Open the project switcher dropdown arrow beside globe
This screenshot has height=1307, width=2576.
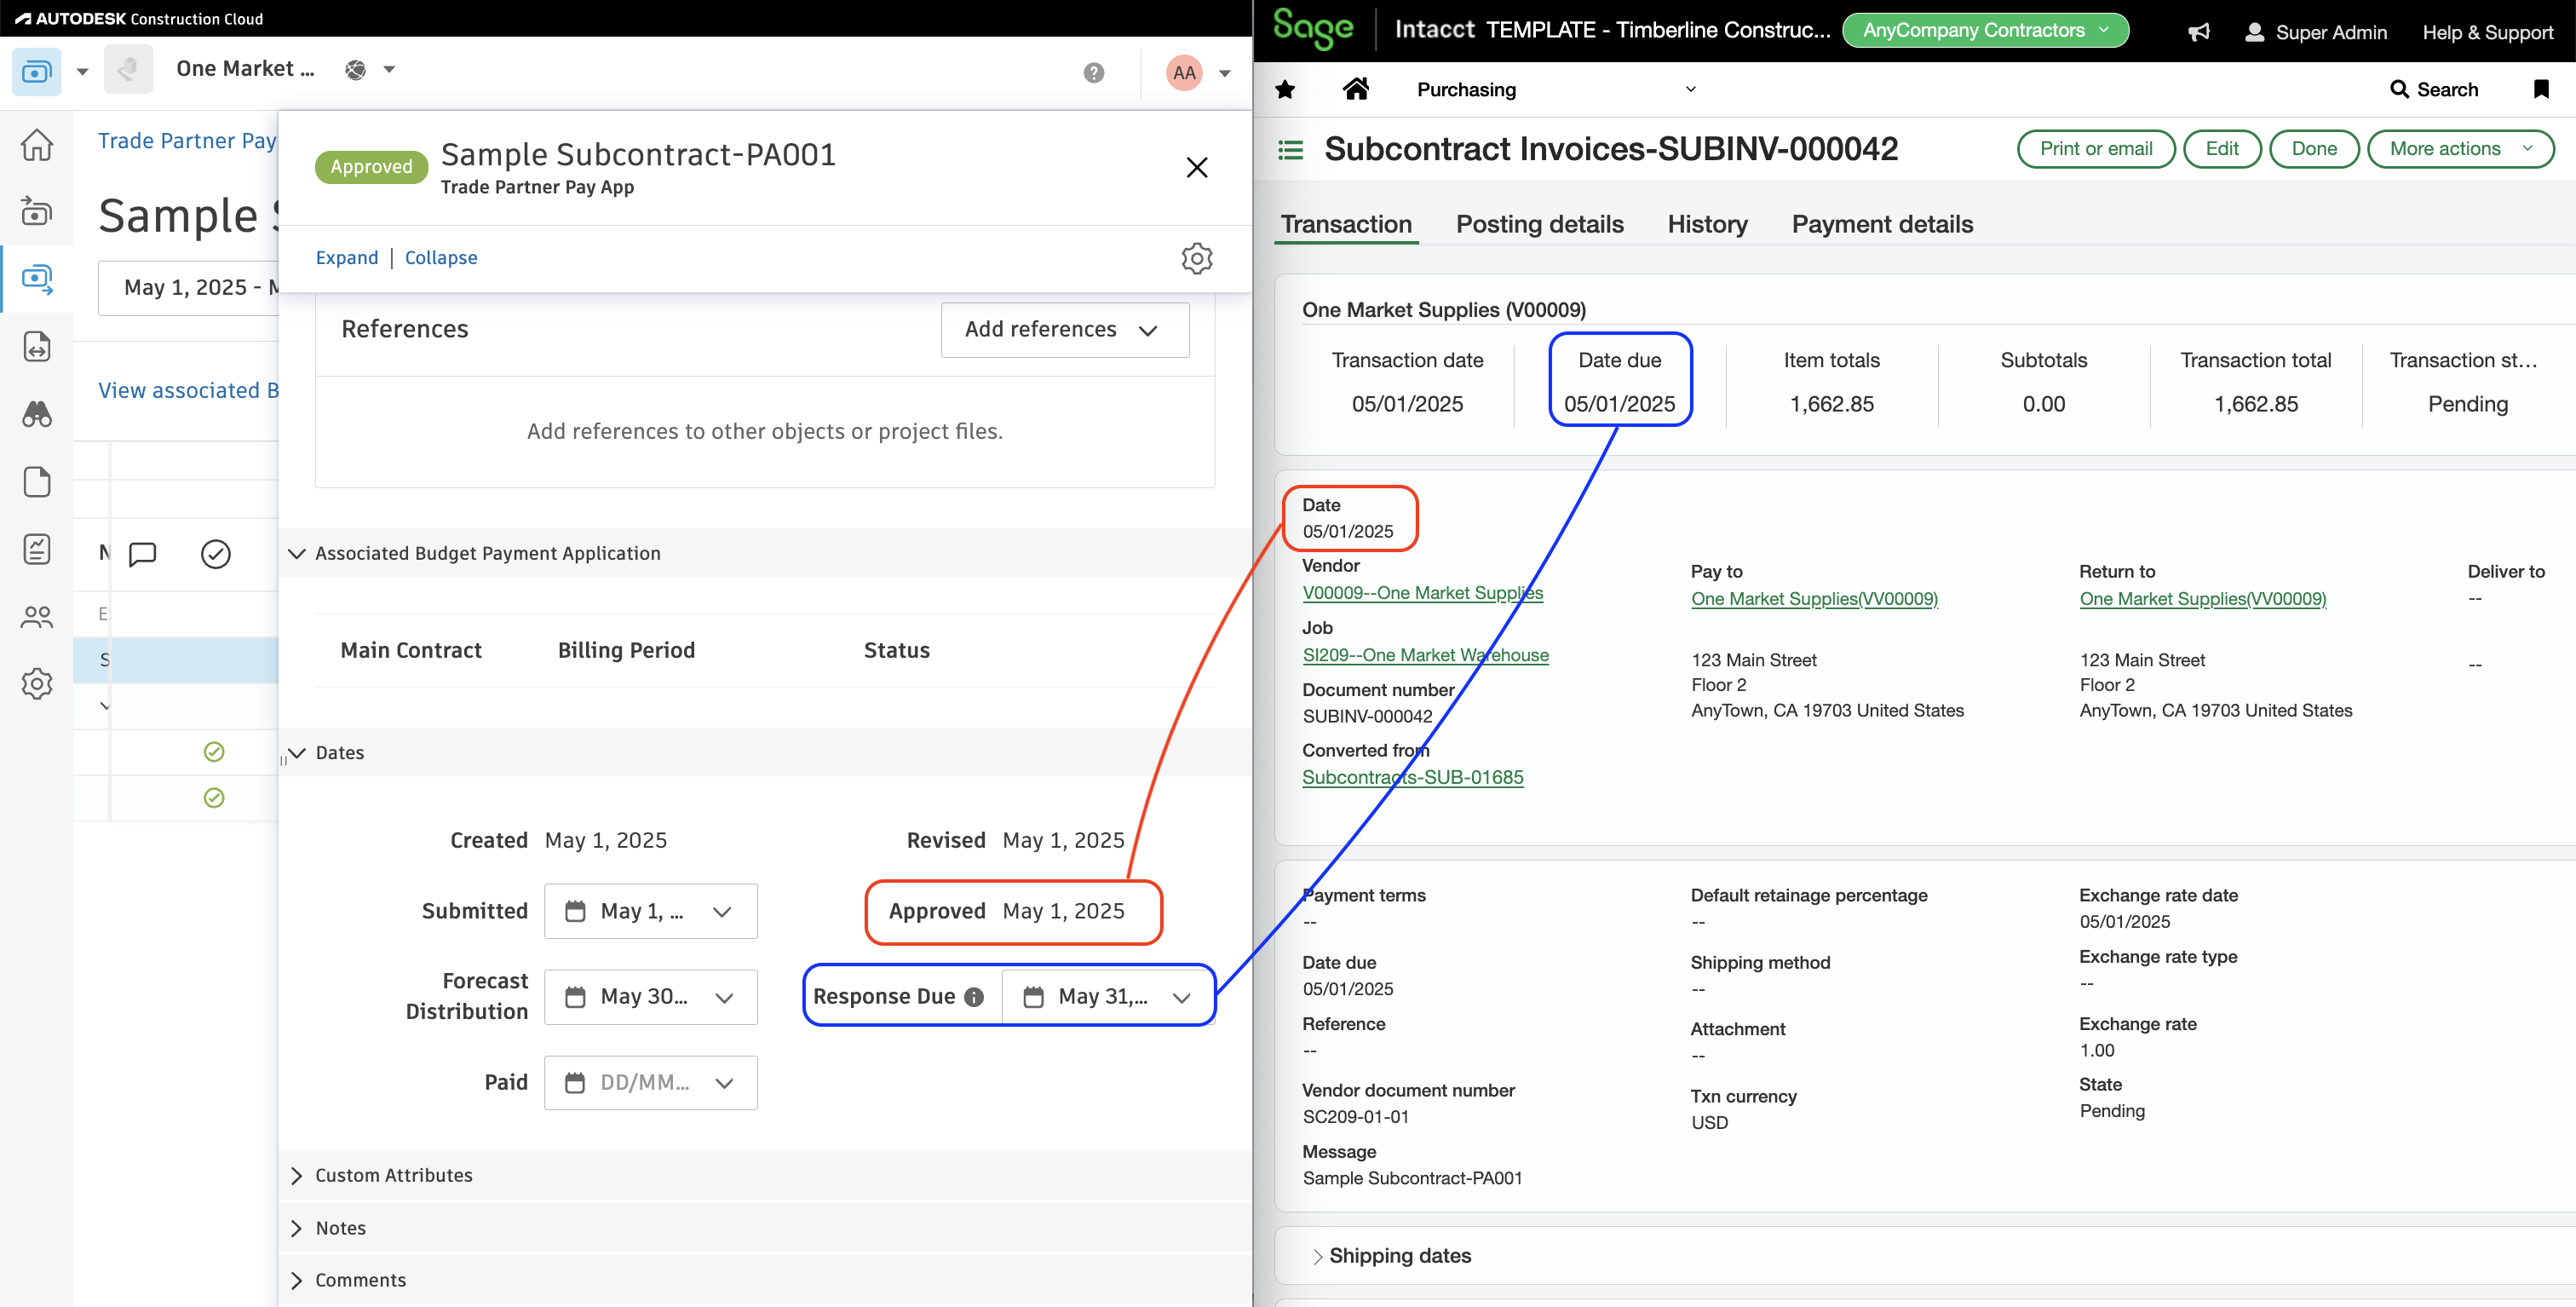(x=390, y=70)
